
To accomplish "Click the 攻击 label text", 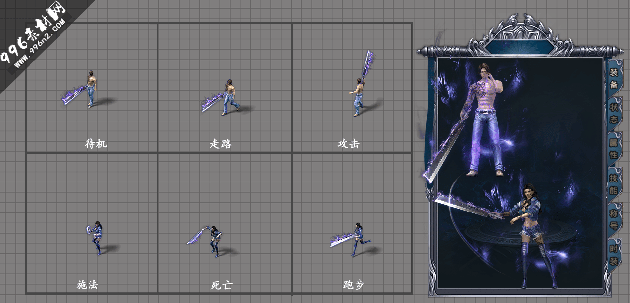I will pos(348,144).
